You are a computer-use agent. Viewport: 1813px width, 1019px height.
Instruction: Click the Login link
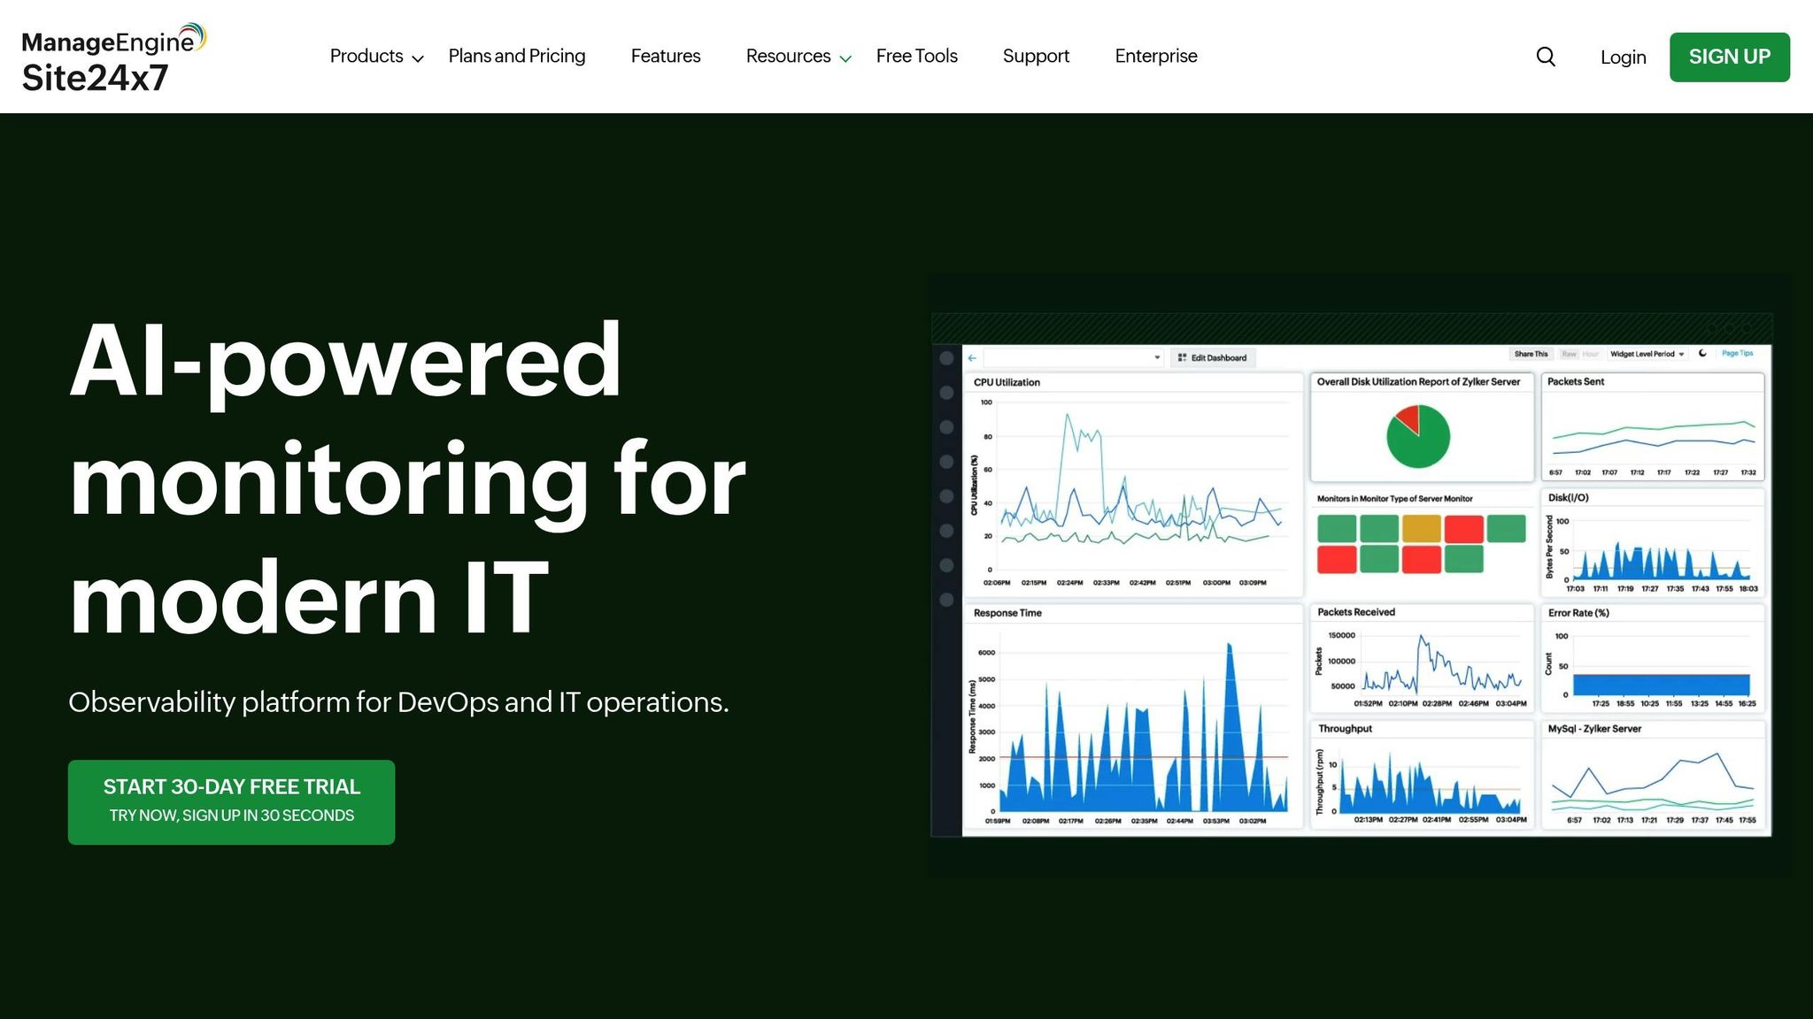(x=1623, y=57)
